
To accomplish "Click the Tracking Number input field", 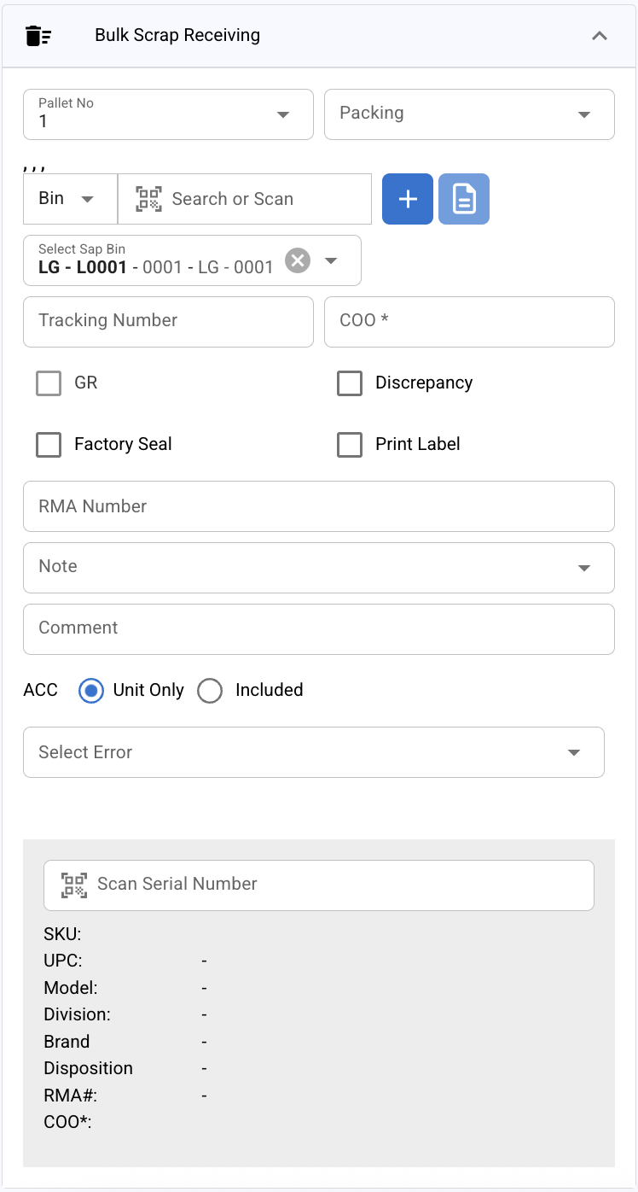I will coord(168,322).
